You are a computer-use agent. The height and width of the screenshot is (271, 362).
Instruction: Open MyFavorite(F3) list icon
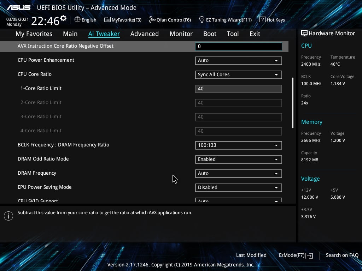107,20
